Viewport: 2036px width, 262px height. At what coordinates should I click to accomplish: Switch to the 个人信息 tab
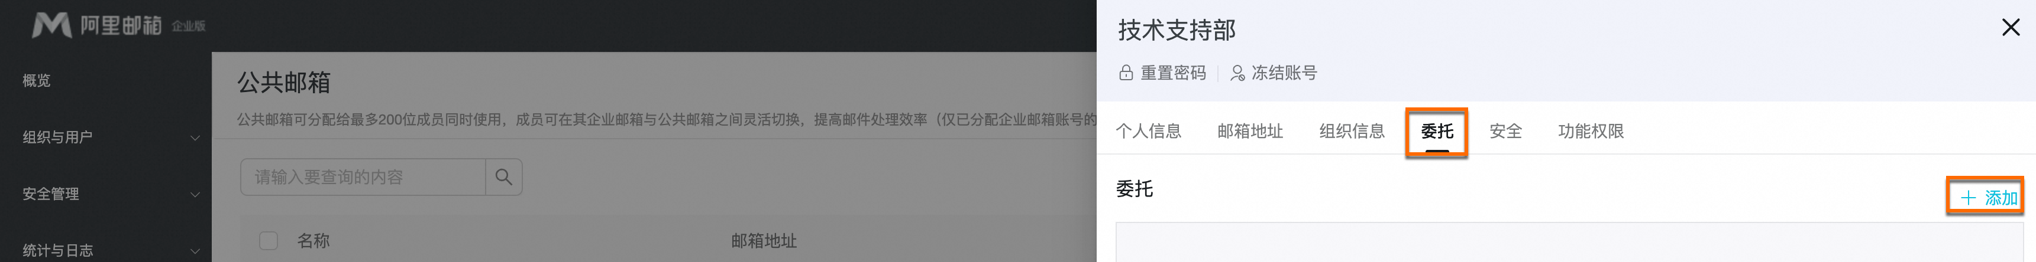click(x=1148, y=131)
